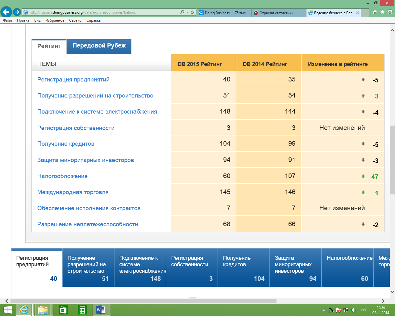
Task: Select the Рейтинг tab
Action: pyautogui.click(x=49, y=46)
